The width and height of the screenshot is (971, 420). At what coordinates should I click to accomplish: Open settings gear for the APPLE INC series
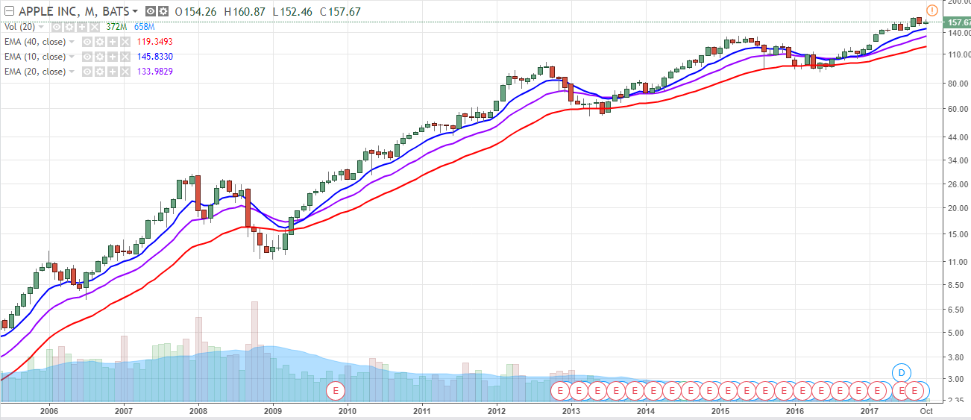[x=163, y=11]
